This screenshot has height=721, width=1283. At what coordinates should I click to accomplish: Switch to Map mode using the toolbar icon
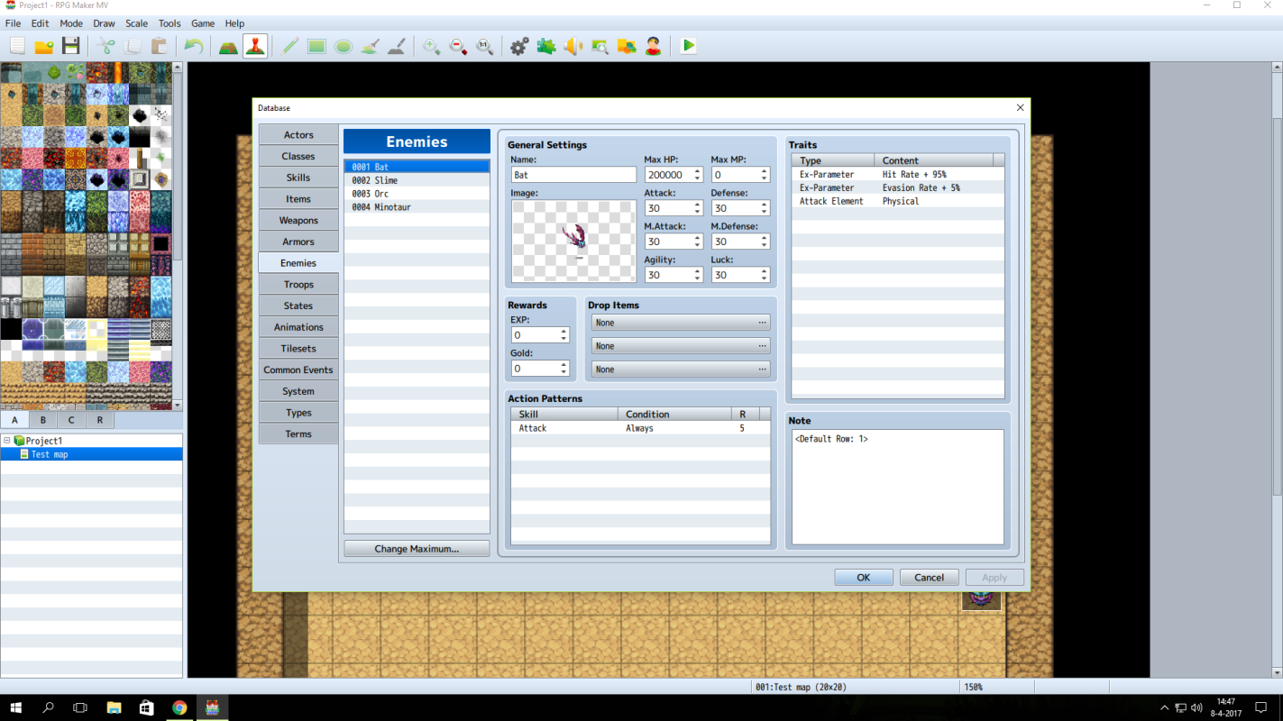(x=228, y=46)
